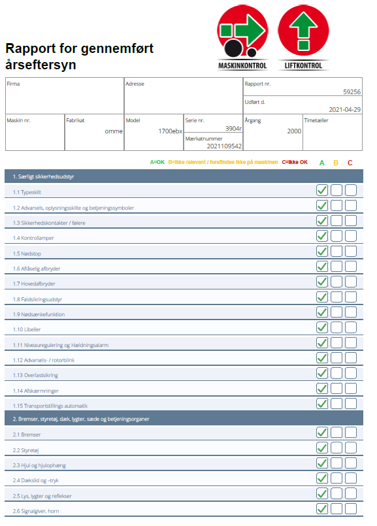This screenshot has width=377, height=526.
Task: Click Serie nr. value 3904r
Action: pos(233,129)
